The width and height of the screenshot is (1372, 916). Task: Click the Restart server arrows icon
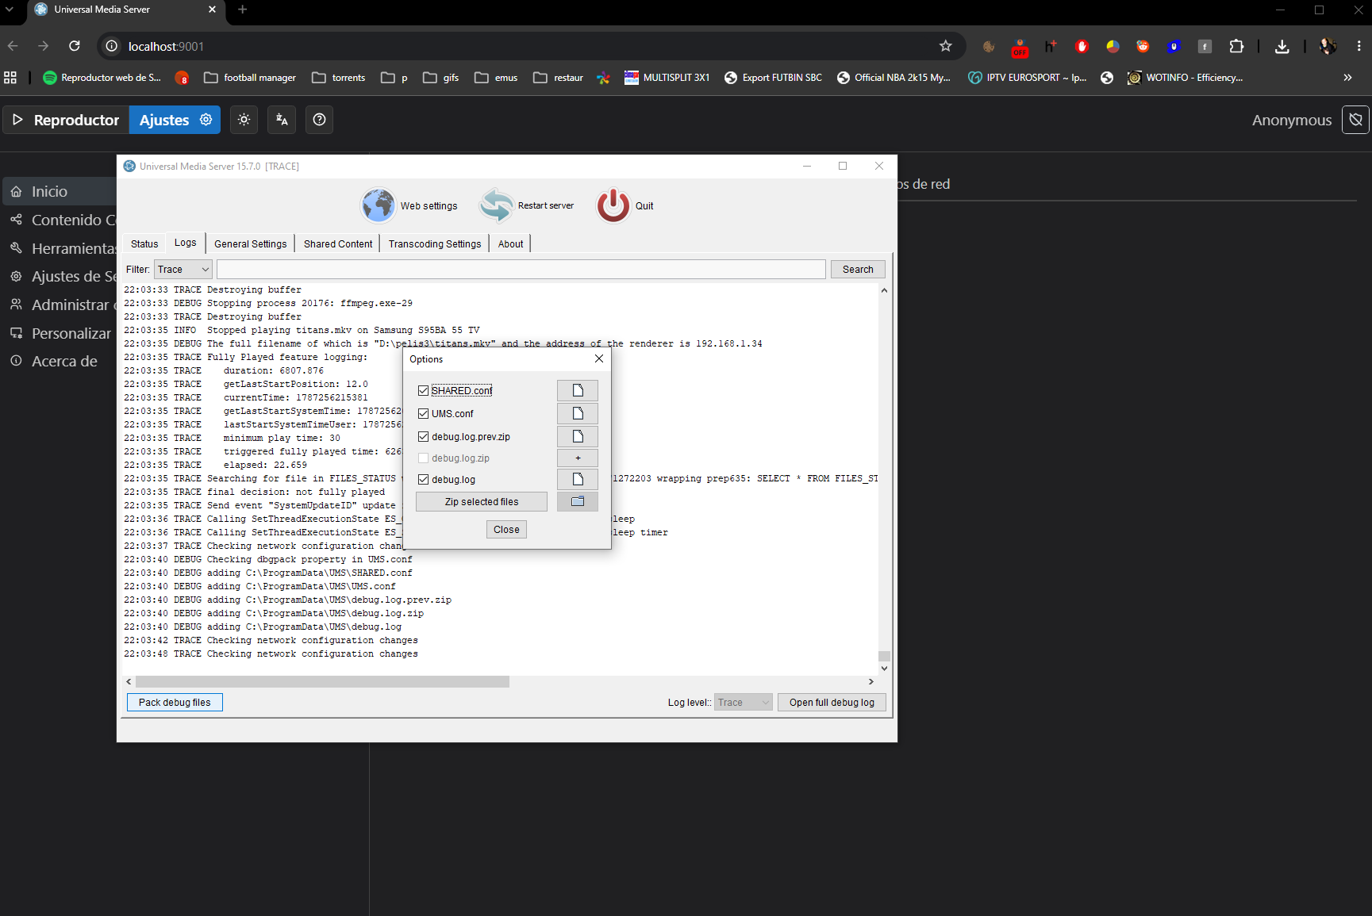[x=497, y=205]
